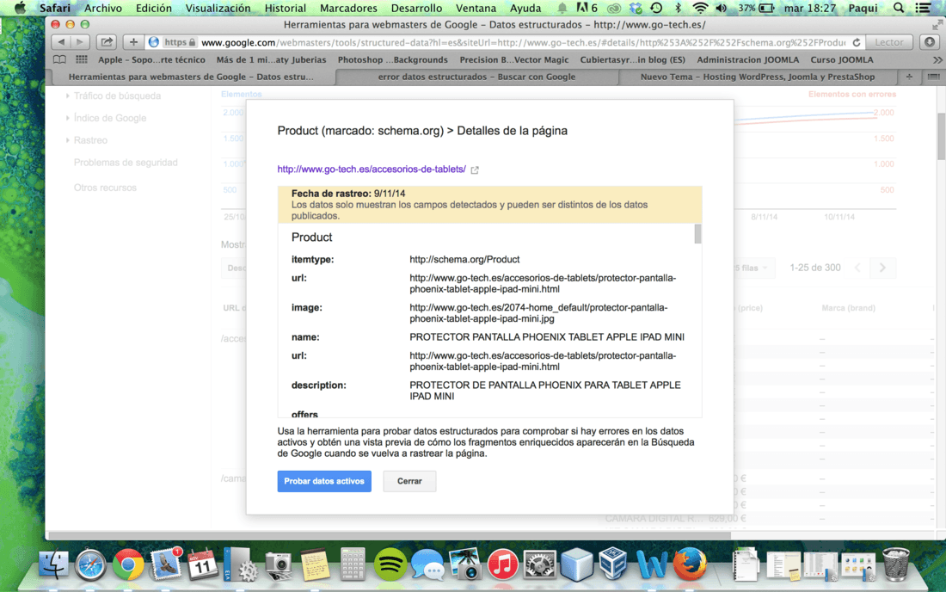
Task: Open the Marcadores menu
Action: tap(348, 8)
